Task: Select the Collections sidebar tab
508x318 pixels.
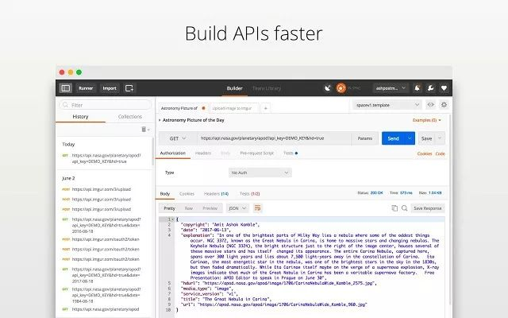Action: [x=130, y=117]
